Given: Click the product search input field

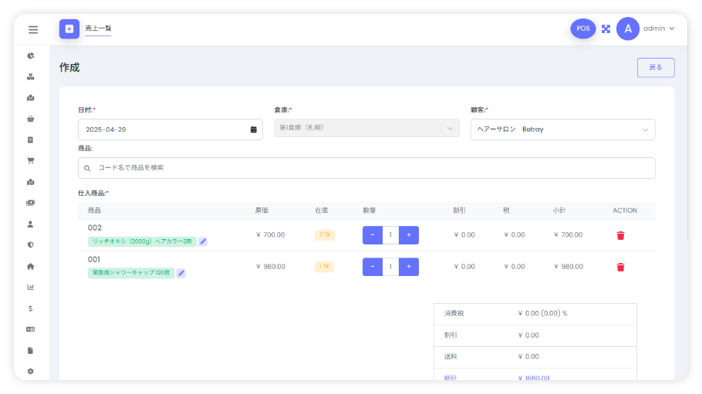Looking at the screenshot, I should (x=366, y=167).
